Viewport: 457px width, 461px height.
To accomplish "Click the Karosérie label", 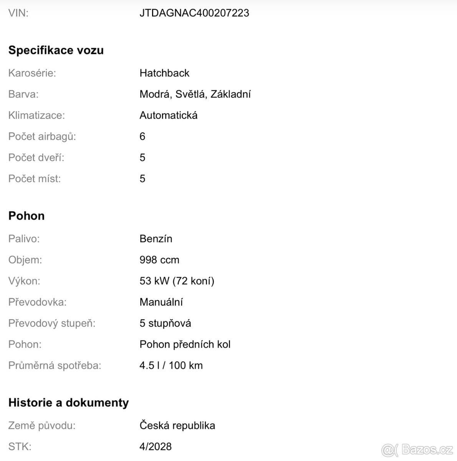I will click(x=32, y=73).
